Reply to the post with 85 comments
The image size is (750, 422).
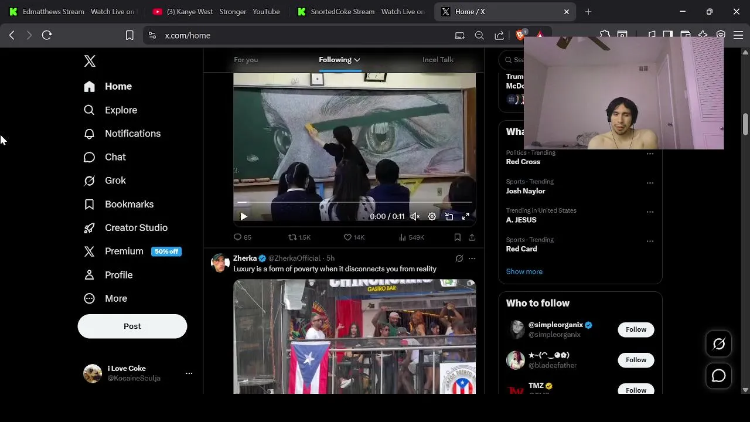(x=243, y=237)
